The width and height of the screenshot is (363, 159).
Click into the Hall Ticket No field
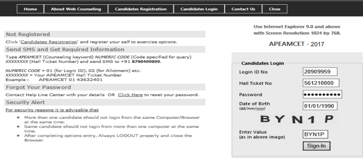click(x=321, y=83)
